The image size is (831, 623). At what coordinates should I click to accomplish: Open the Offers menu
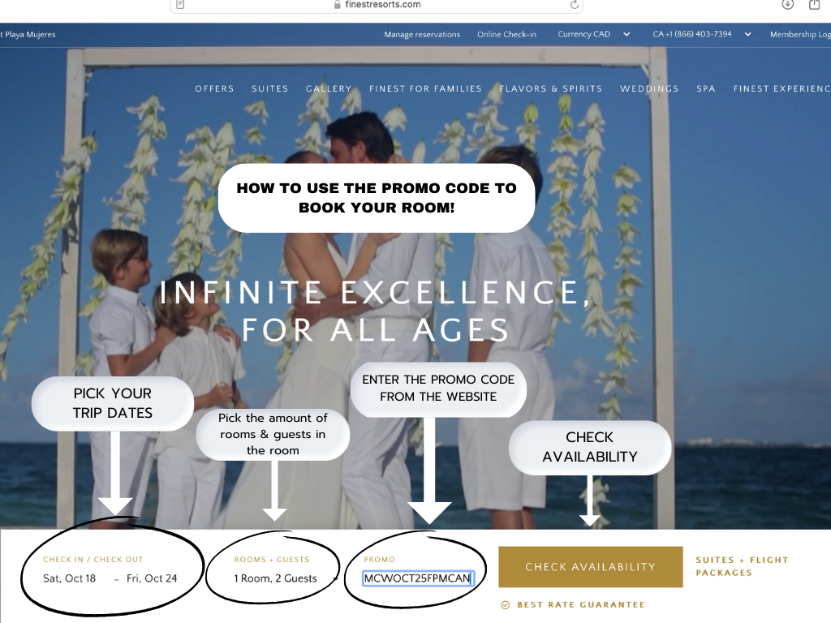click(x=214, y=88)
